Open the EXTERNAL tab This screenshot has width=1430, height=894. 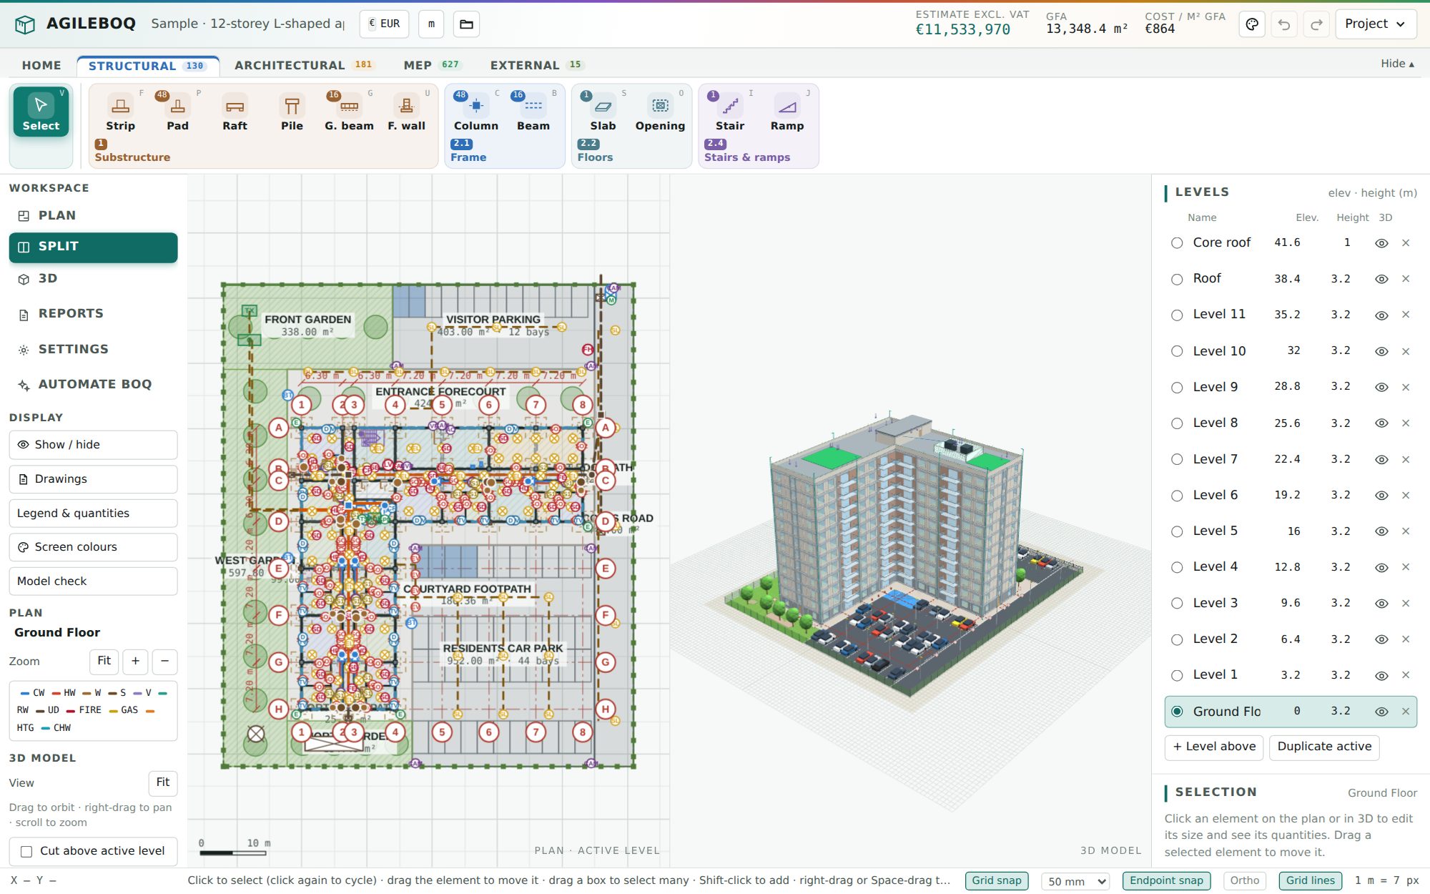(x=536, y=65)
